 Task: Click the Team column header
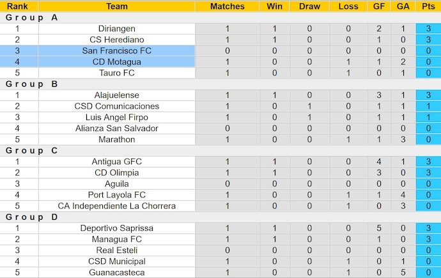pyautogui.click(x=116, y=6)
